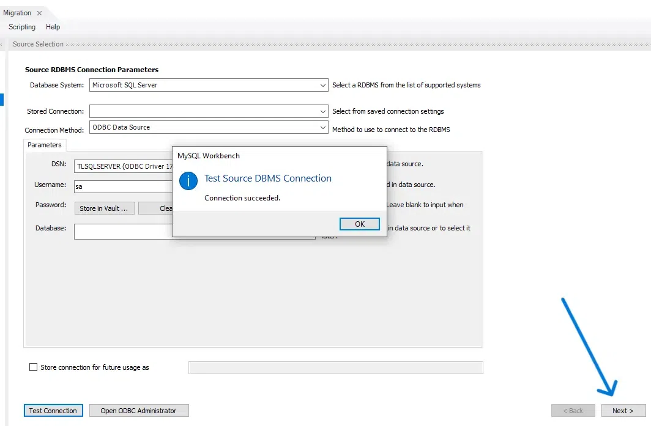Click the Database input field
This screenshot has height=426, width=651.
click(x=124, y=232)
